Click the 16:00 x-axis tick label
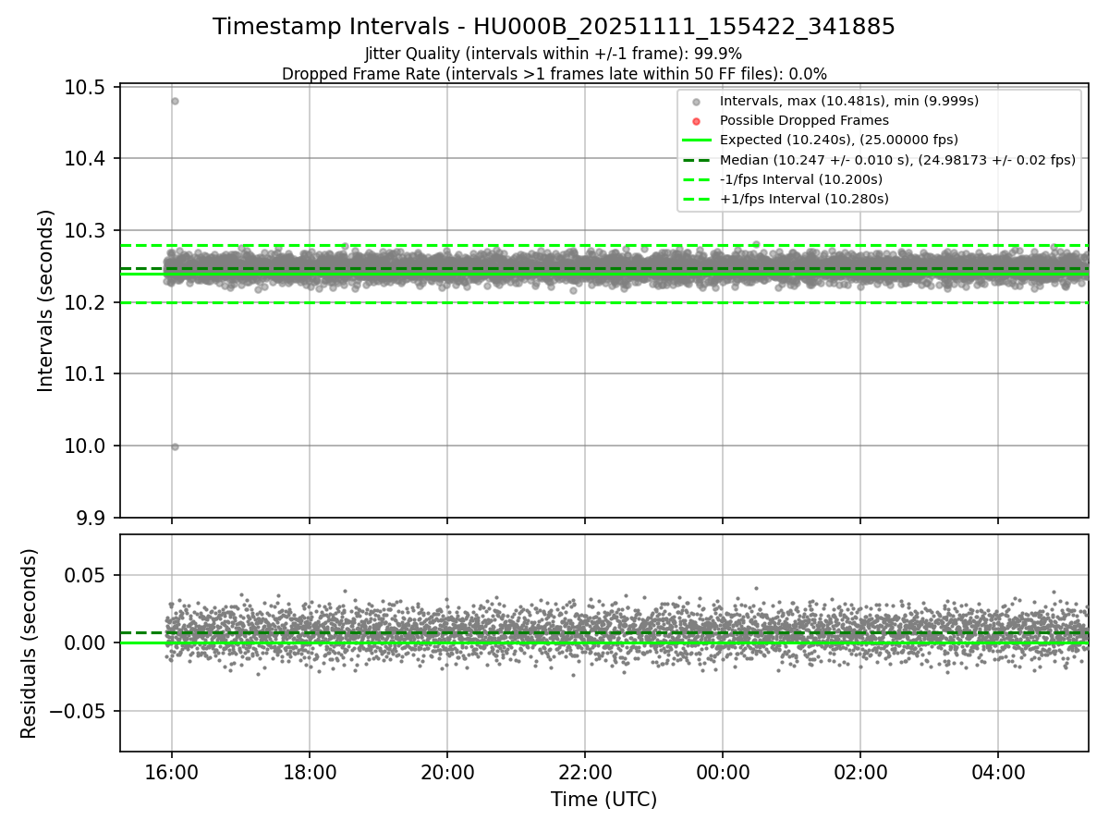The image size is (1109, 832). [x=171, y=772]
